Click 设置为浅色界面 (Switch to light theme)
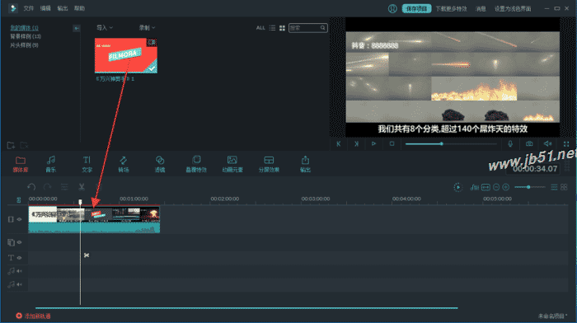The width and height of the screenshot is (577, 323). [x=513, y=8]
